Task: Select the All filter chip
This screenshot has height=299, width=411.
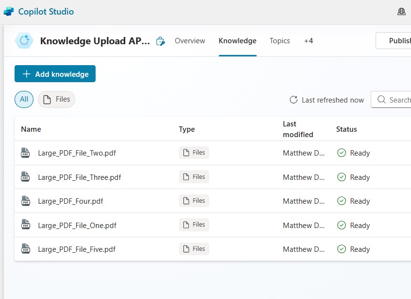Action: [24, 99]
